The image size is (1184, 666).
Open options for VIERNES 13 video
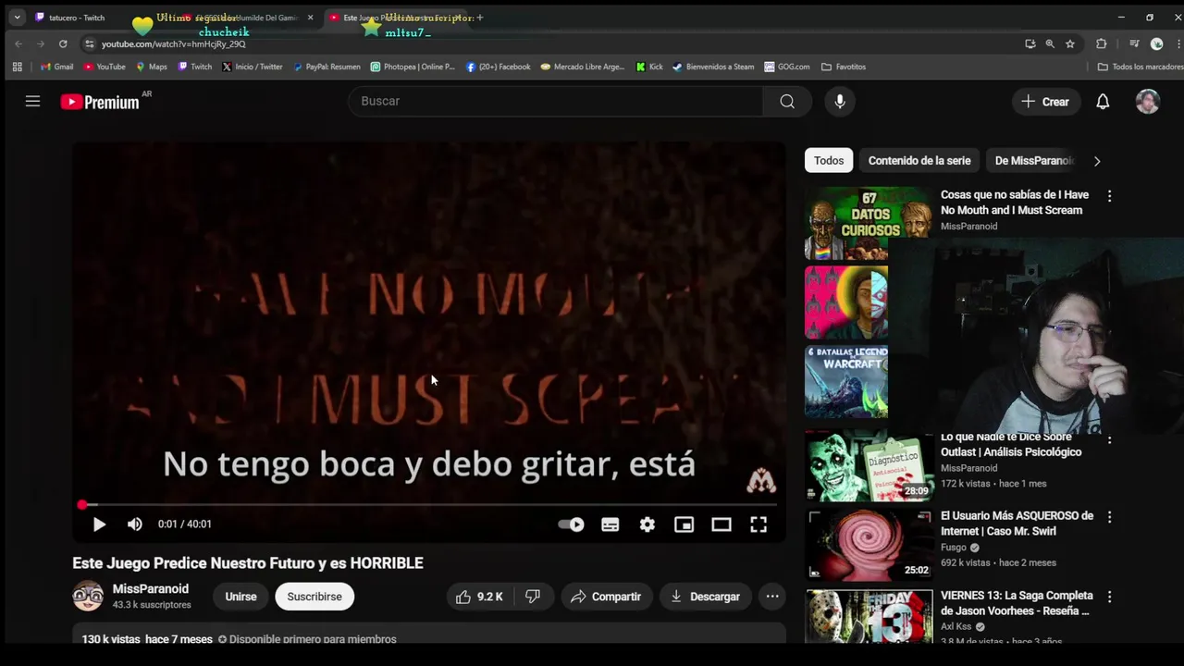(1109, 598)
